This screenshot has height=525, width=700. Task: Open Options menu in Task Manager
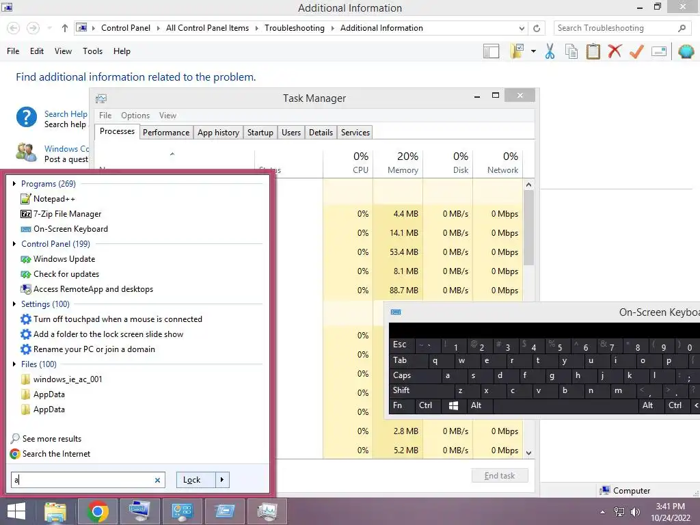[x=135, y=116]
